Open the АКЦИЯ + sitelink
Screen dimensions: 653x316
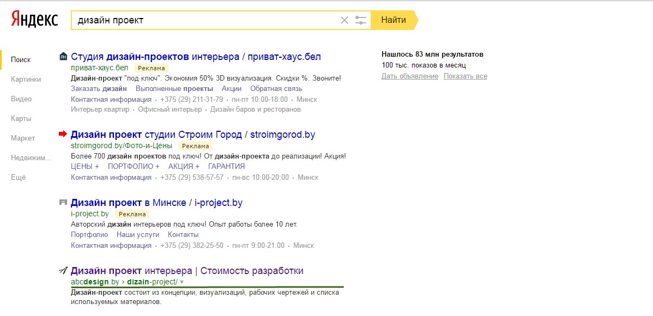tap(184, 167)
